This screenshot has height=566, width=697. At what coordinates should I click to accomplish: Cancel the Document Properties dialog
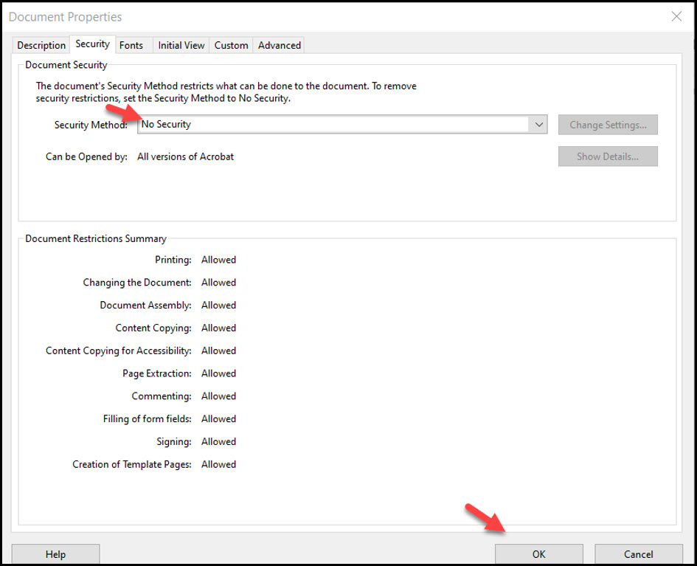[639, 553]
